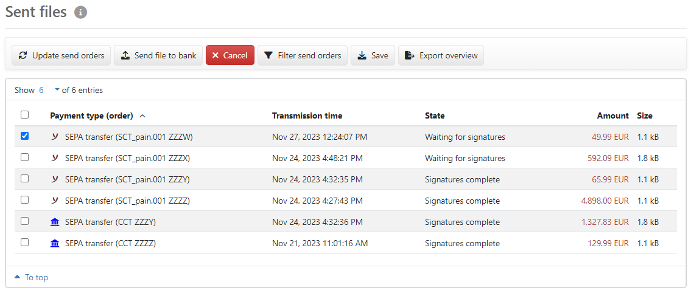Click the bank icon on CCT ZZZZ row
This screenshot has height=293, width=691.
pos(55,243)
